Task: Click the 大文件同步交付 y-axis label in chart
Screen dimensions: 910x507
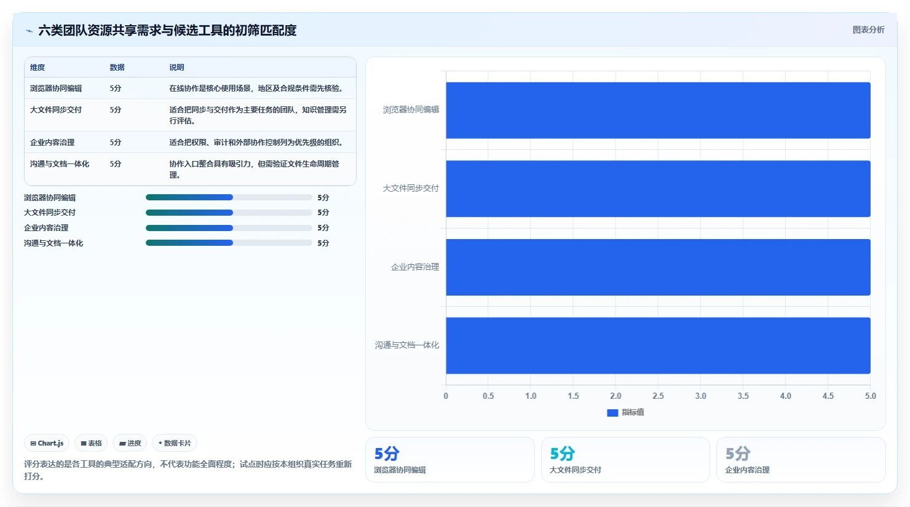Action: 411,189
